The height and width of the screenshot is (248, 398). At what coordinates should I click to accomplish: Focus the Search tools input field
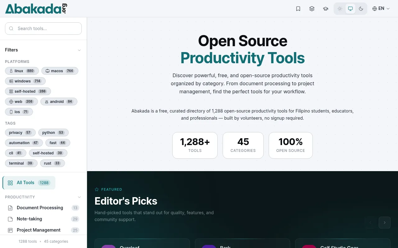43,29
